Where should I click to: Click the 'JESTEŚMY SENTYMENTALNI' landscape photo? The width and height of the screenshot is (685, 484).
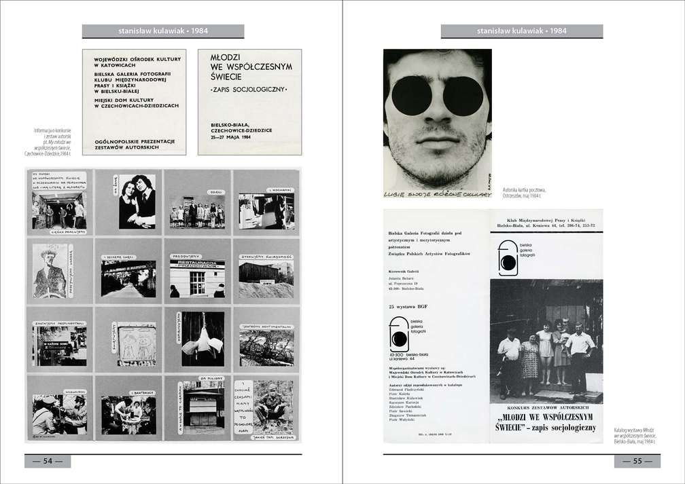click(266, 348)
